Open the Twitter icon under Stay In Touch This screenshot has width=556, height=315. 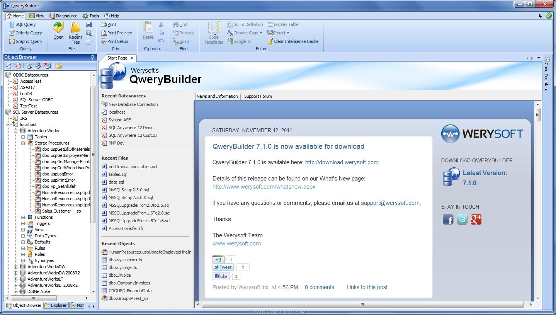pos(462,219)
